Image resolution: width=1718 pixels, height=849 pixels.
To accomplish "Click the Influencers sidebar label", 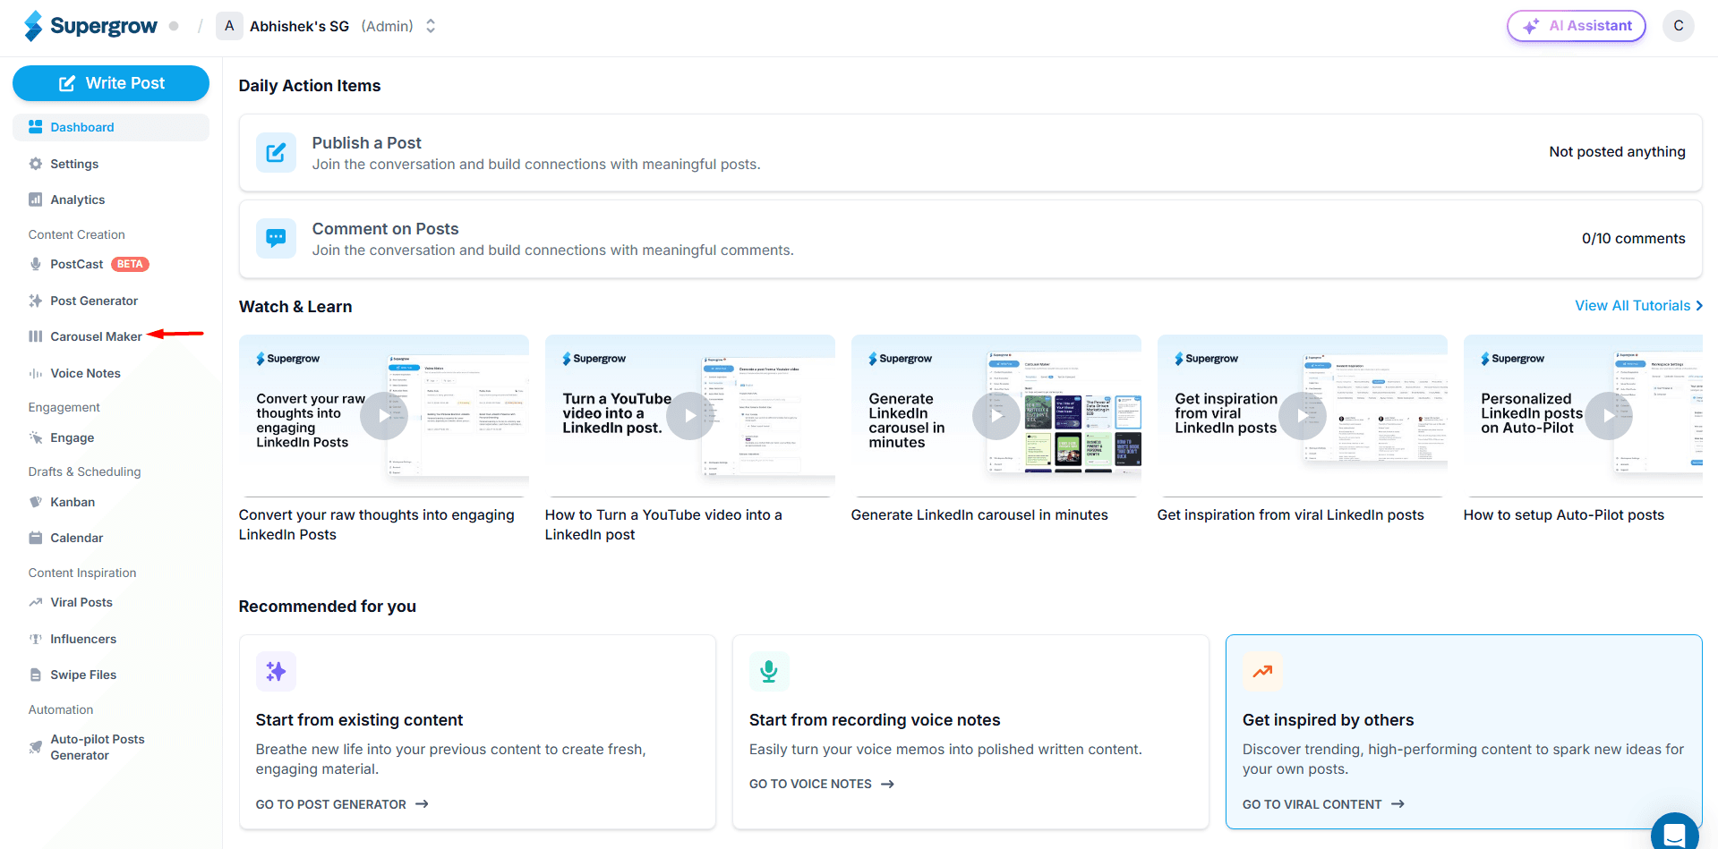I will [x=83, y=639].
